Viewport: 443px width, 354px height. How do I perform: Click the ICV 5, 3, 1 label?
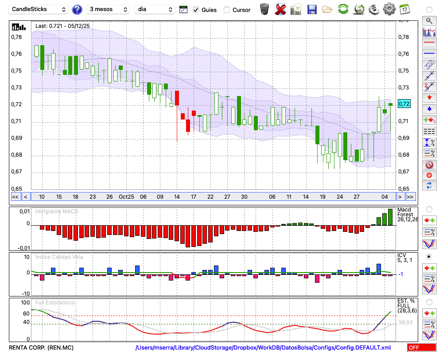pos(404,258)
